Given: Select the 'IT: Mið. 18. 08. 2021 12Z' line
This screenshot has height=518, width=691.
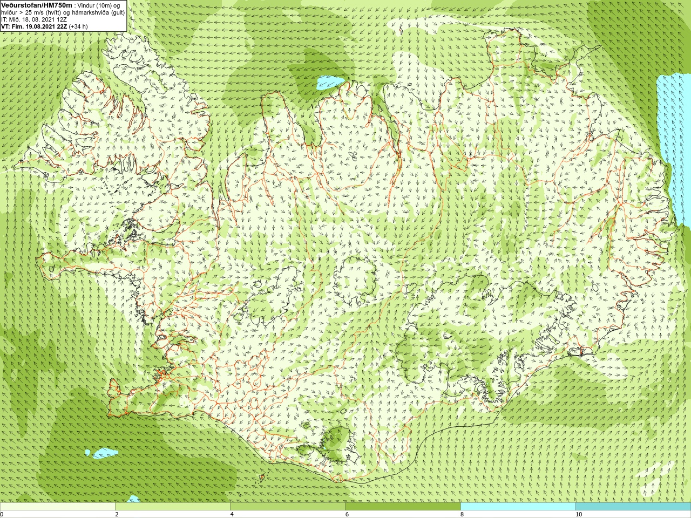Looking at the screenshot, I should pyautogui.click(x=34, y=19).
